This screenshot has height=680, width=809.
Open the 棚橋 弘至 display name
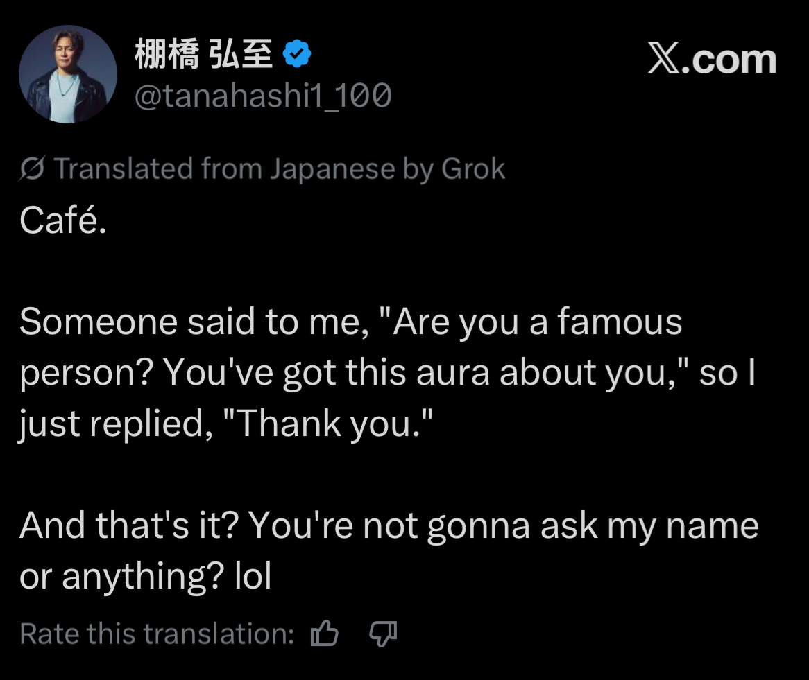click(x=203, y=56)
